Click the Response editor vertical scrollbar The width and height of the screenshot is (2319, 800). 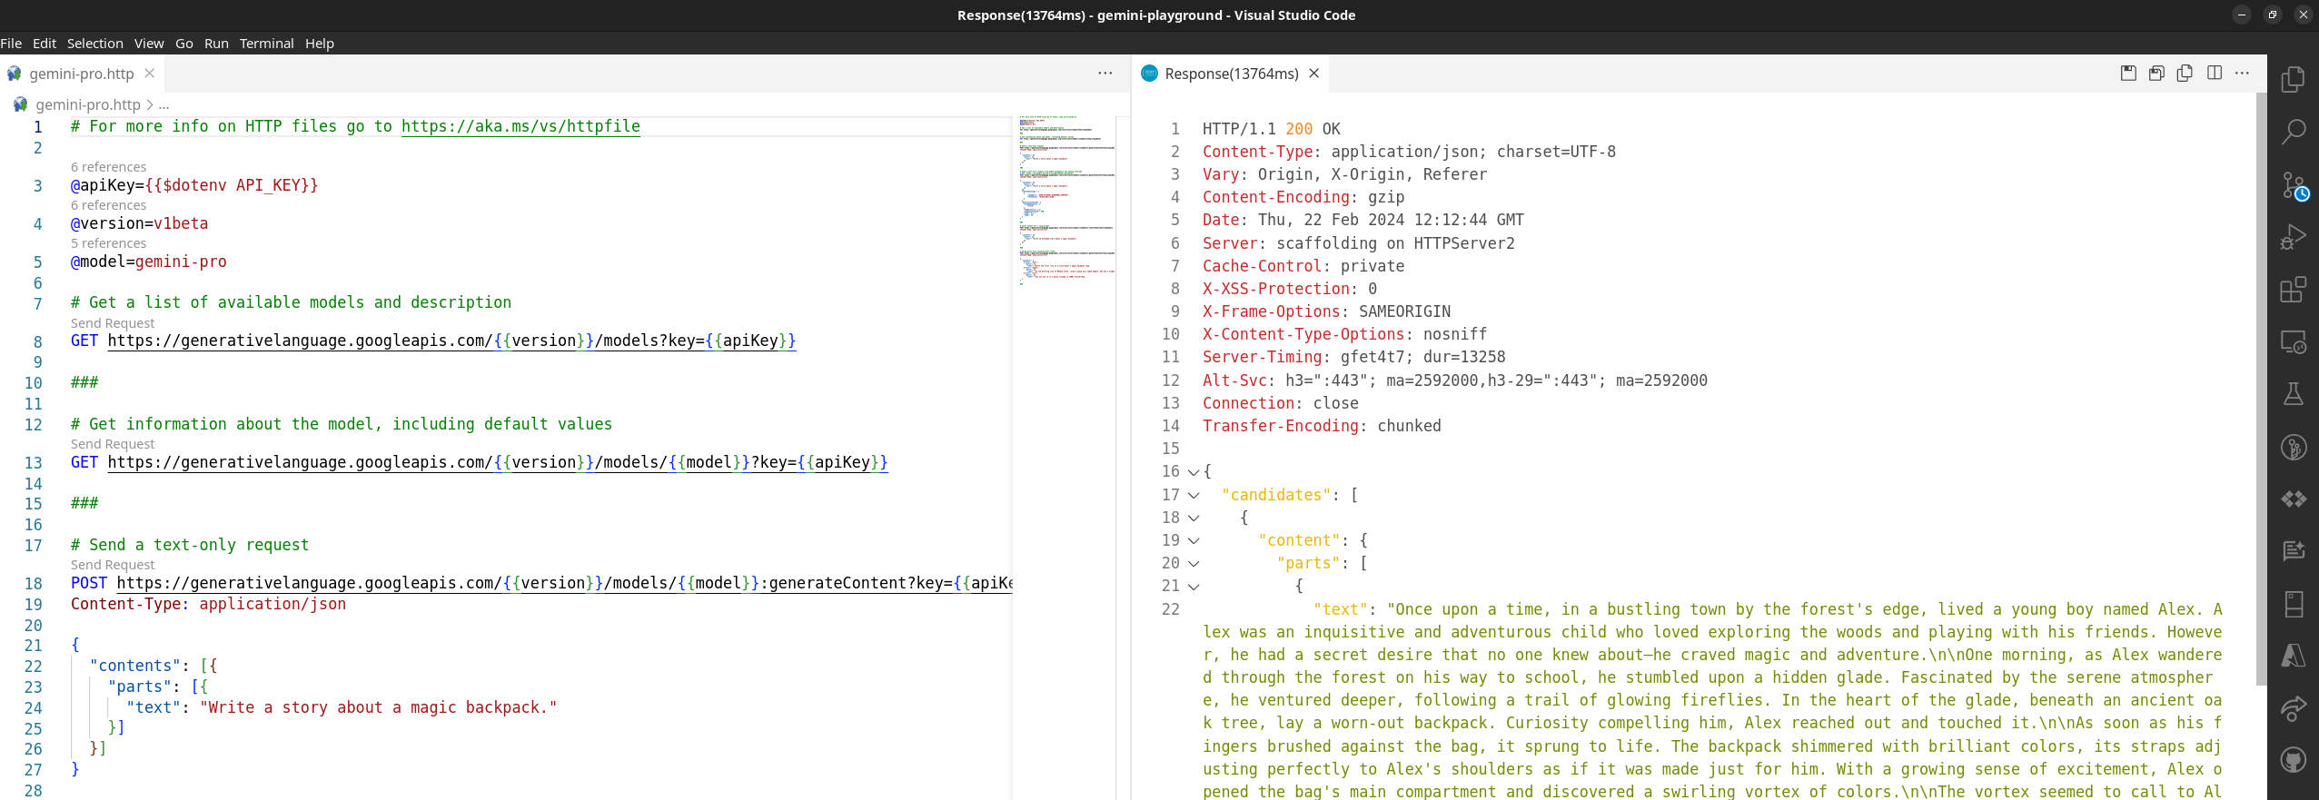tap(2260, 390)
